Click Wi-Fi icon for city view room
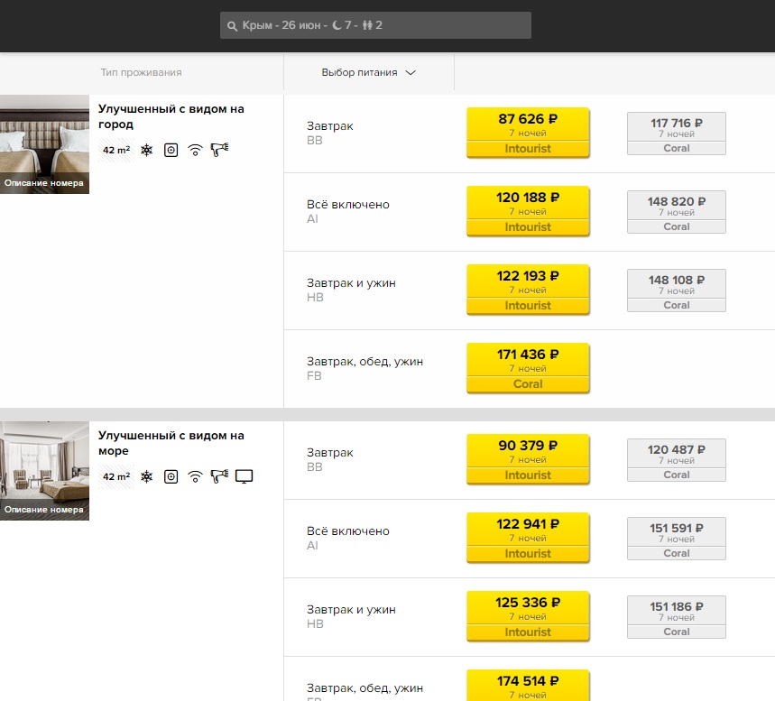Image resolution: width=775 pixels, height=701 pixels. tap(195, 150)
